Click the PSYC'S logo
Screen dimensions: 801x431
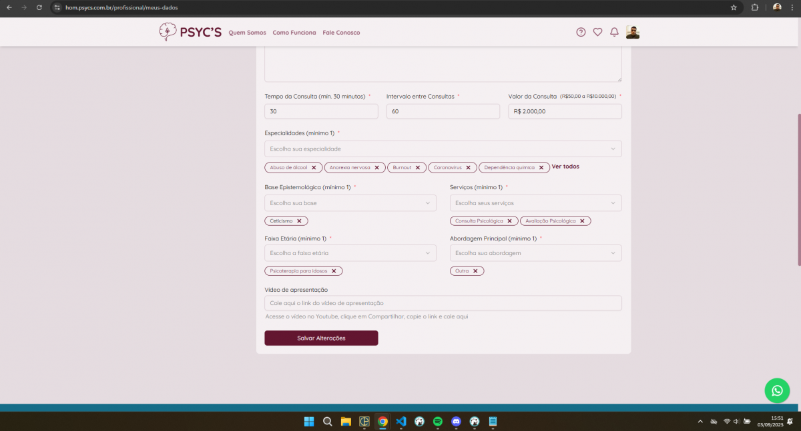point(190,32)
